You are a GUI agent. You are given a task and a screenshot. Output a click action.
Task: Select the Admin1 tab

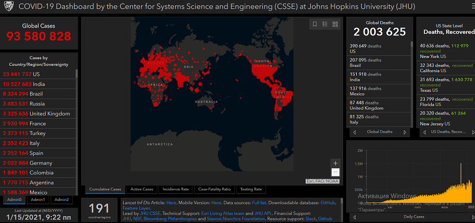[x=38, y=199]
